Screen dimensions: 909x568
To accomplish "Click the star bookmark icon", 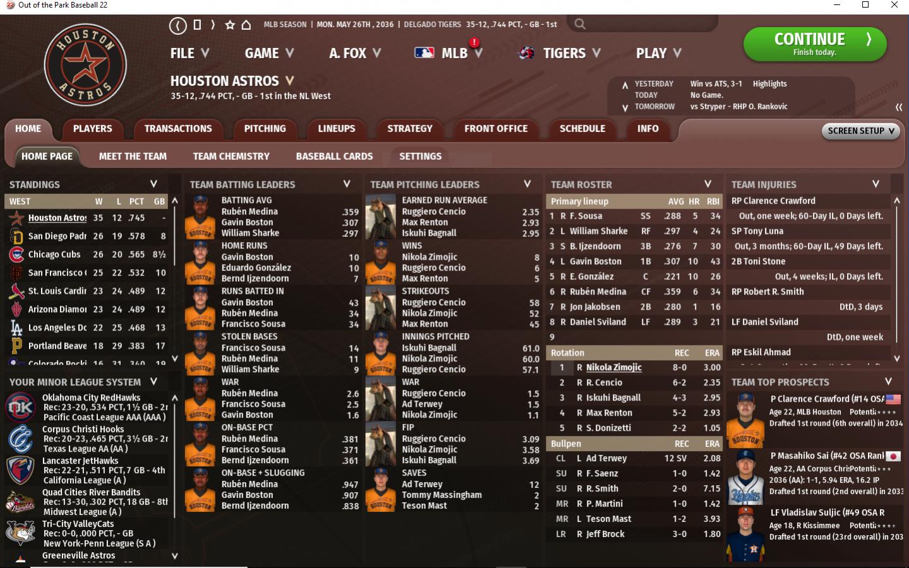I will [x=230, y=25].
